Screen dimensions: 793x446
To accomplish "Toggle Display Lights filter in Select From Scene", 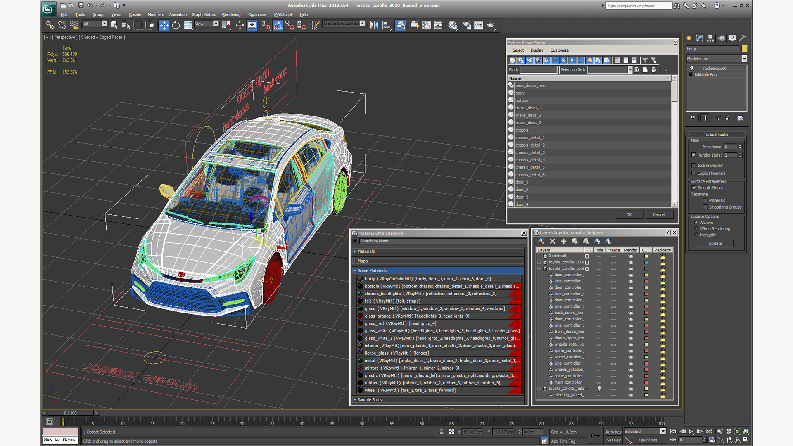I will [529, 60].
